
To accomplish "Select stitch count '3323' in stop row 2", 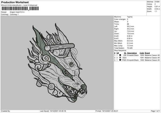I will tap(125, 58).
